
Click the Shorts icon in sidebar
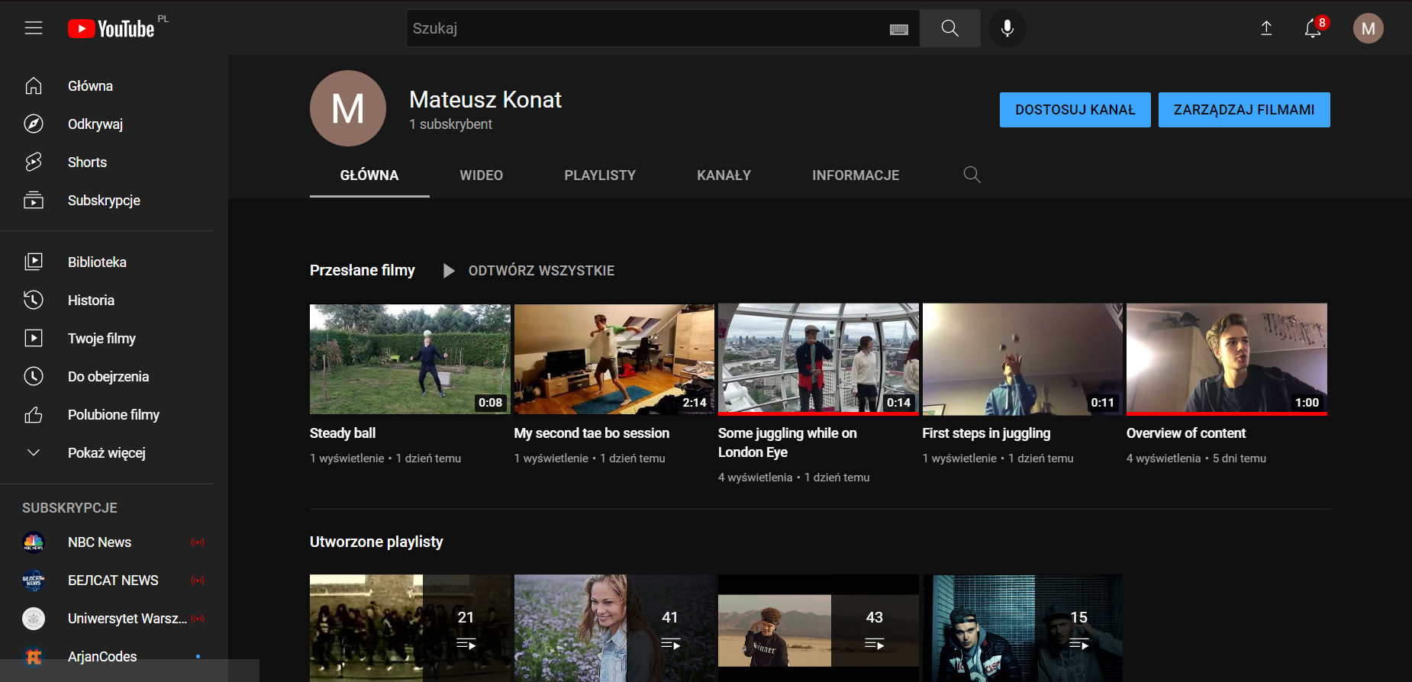pyautogui.click(x=34, y=162)
